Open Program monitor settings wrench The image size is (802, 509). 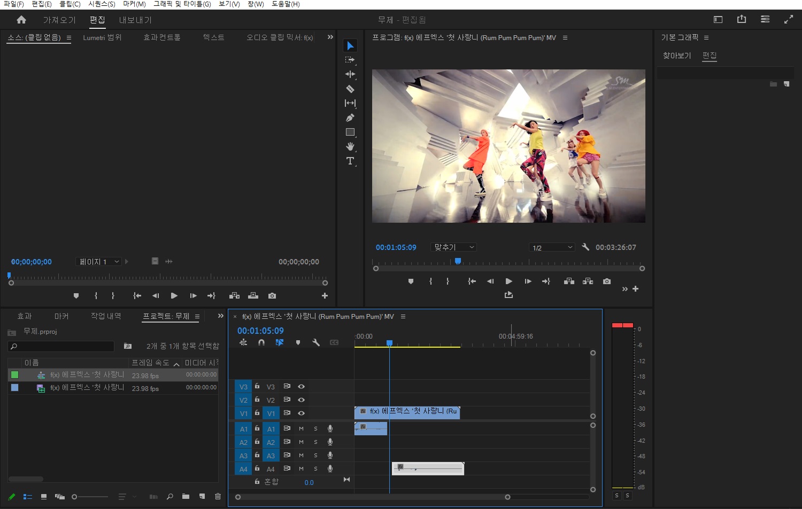tap(585, 247)
